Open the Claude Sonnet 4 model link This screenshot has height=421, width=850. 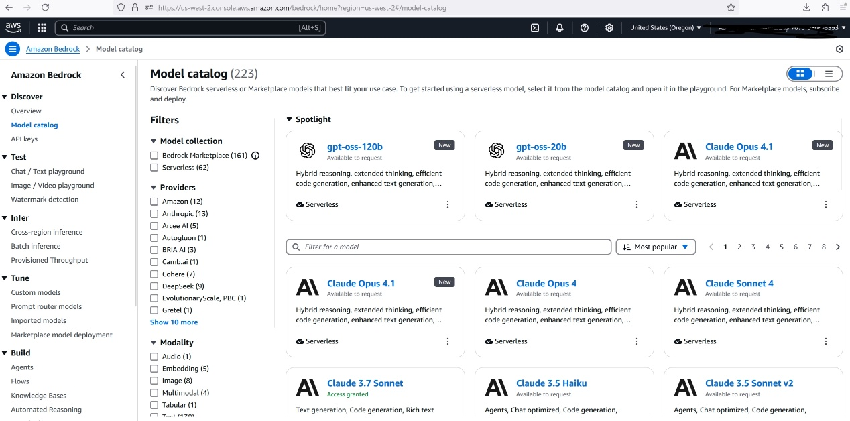[x=739, y=284]
